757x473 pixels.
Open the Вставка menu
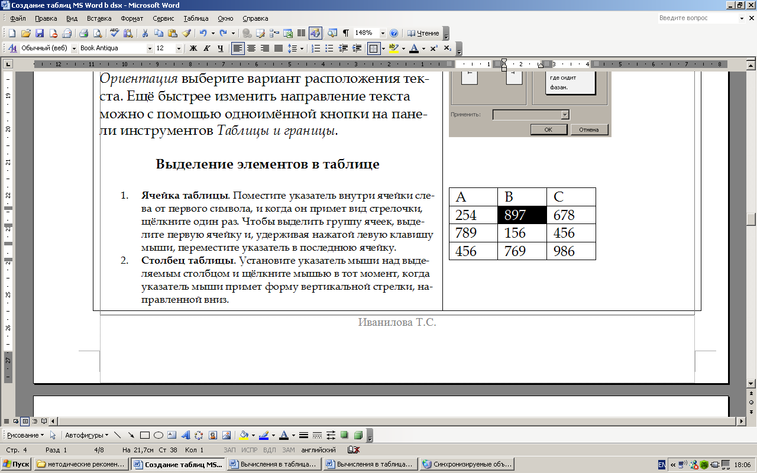[x=99, y=18]
